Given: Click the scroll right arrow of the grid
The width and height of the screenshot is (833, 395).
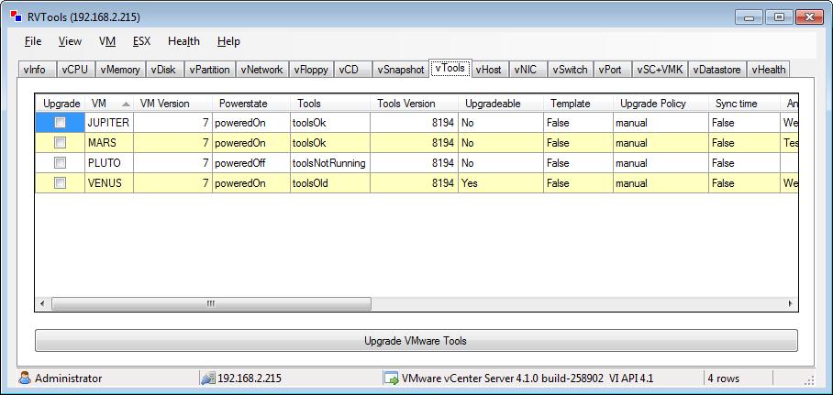Looking at the screenshot, I should 790,303.
